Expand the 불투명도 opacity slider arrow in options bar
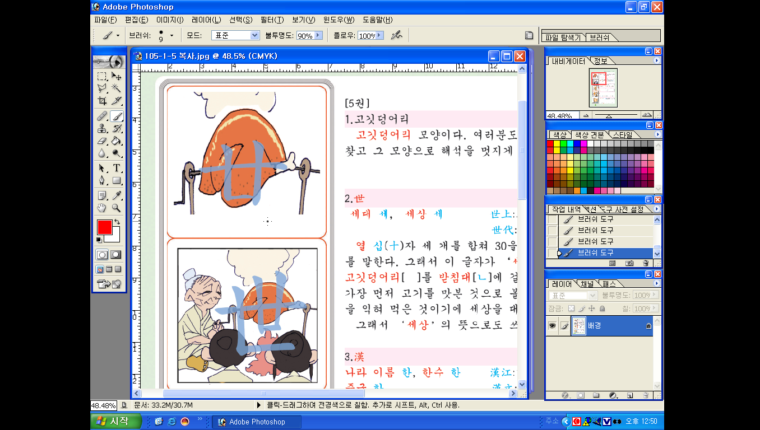760x430 pixels. point(319,35)
